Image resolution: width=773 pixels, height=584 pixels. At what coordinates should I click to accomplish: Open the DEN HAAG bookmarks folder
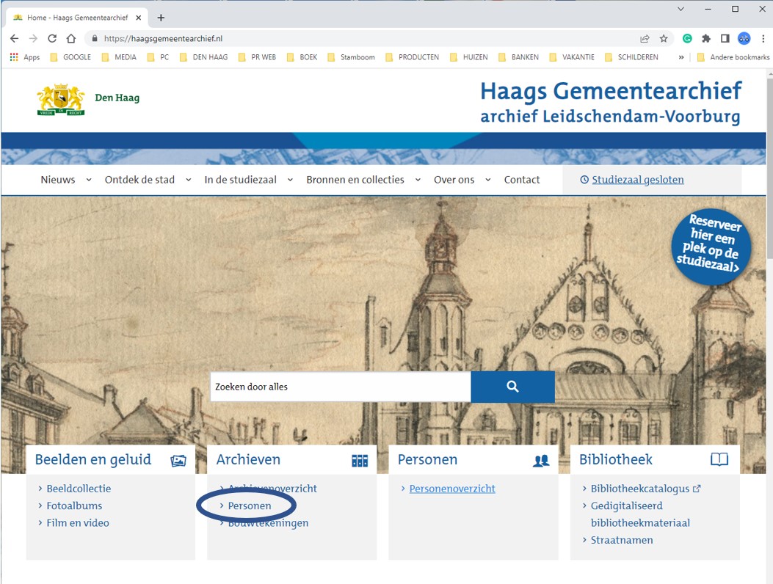(x=203, y=57)
